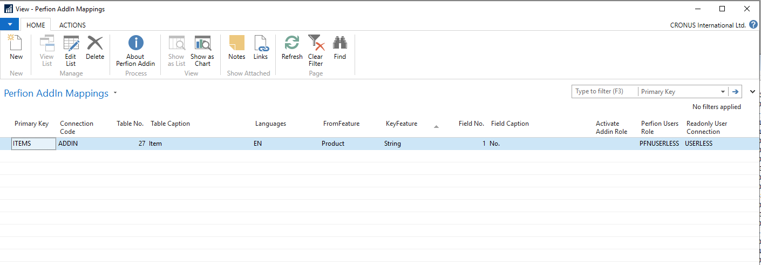Open the Primary Key filter field dropdown
761x265 pixels.
(723, 92)
